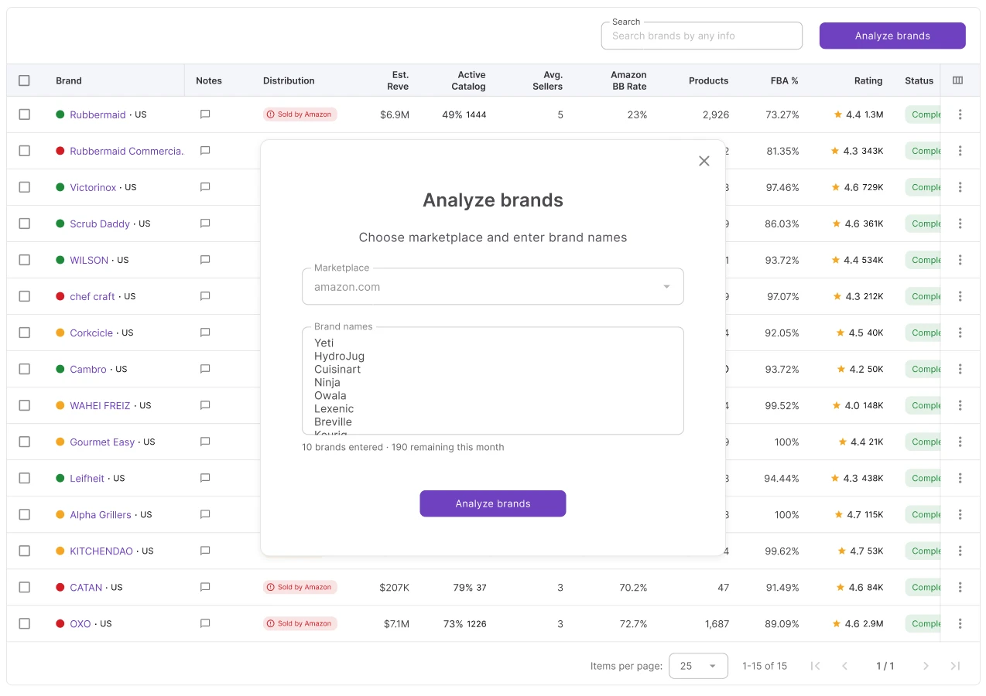Click the $7.1M revenue cell

click(395, 623)
